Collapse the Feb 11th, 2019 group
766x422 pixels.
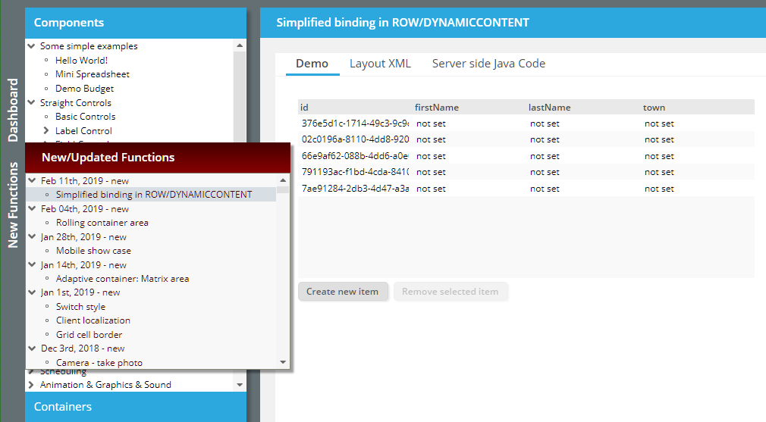pyautogui.click(x=32, y=181)
